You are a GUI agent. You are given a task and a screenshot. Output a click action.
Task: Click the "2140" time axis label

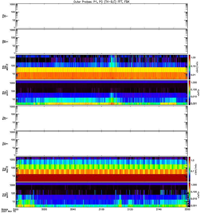pos(159,209)
